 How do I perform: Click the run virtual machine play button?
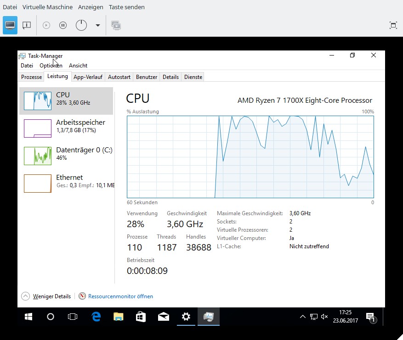point(46,25)
